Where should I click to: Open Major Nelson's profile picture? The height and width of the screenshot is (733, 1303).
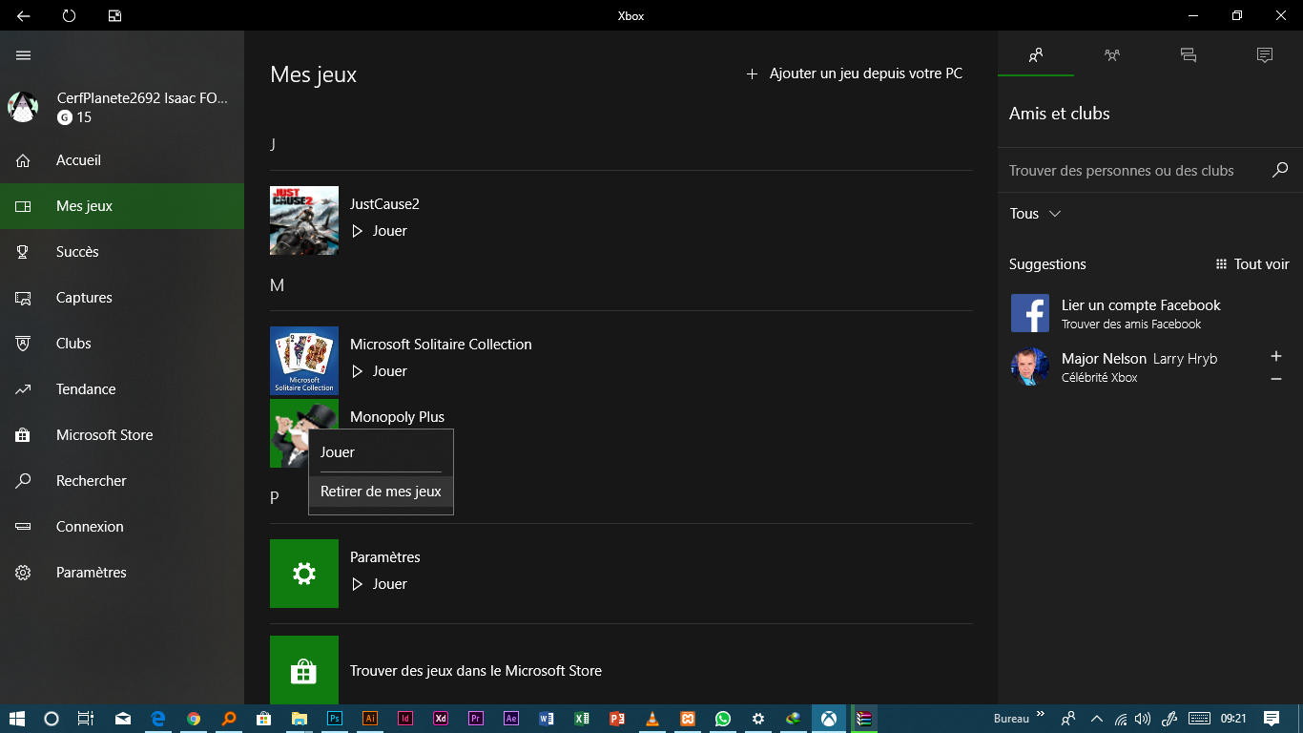point(1030,366)
